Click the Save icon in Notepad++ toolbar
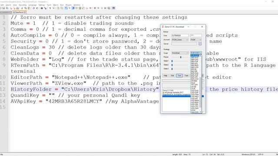Image resolution: width=278 pixels, height=156 pixels. pos(3,8)
